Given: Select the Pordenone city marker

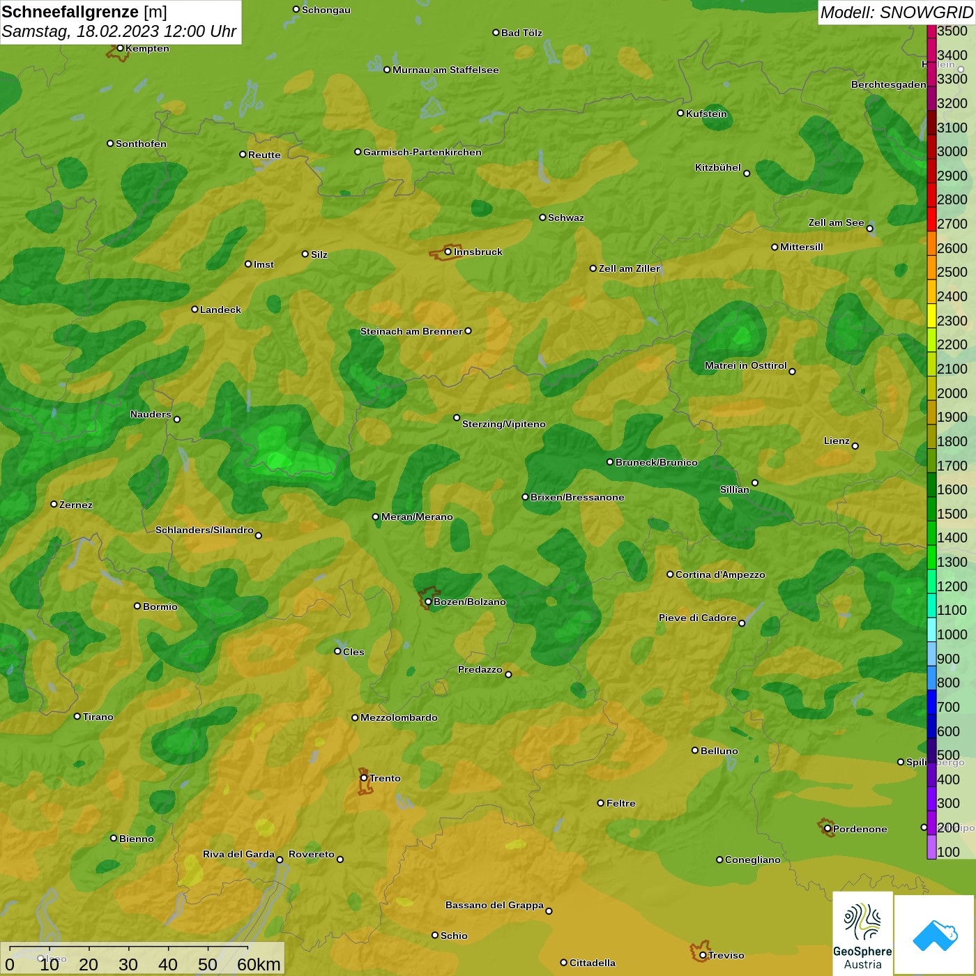Looking at the screenshot, I should (x=828, y=829).
